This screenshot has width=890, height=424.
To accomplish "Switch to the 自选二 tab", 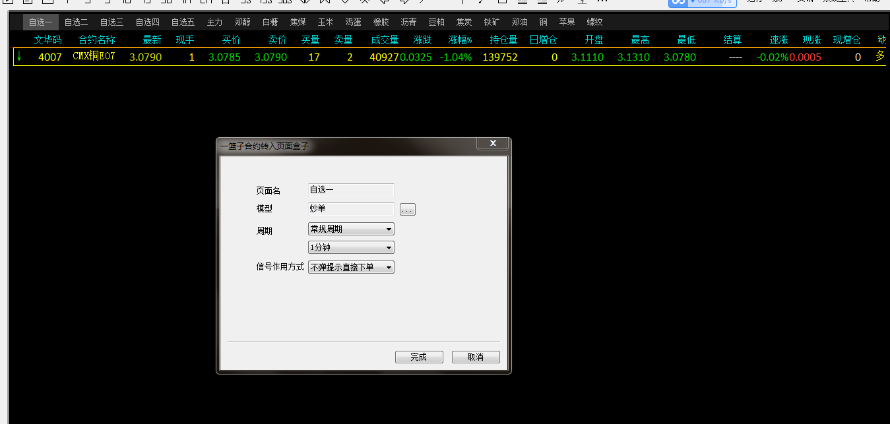I will (76, 22).
